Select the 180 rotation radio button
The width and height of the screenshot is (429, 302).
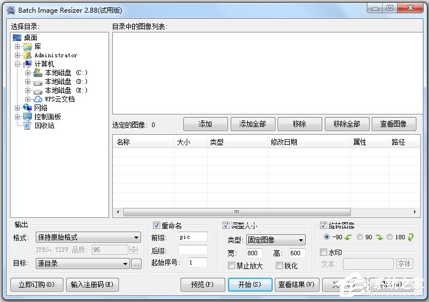[x=389, y=237]
